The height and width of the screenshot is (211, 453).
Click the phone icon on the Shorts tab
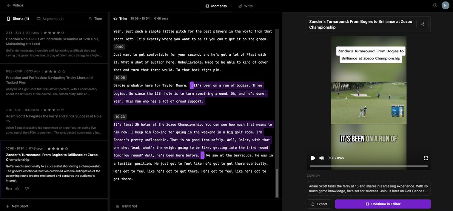[8, 18]
